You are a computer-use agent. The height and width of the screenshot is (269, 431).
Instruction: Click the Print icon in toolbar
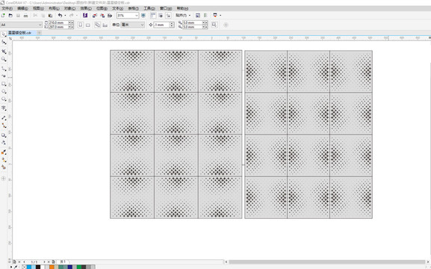pos(25,16)
